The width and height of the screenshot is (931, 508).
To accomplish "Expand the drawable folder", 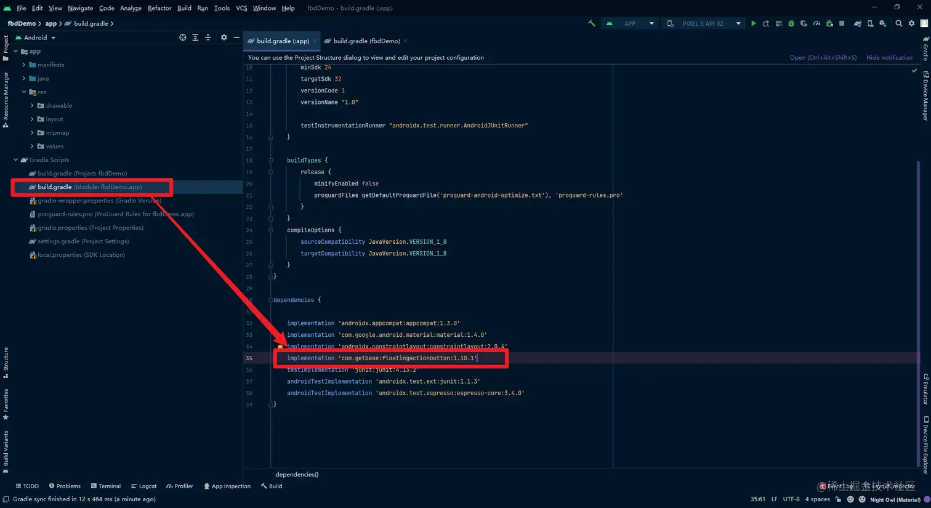I will (32, 105).
